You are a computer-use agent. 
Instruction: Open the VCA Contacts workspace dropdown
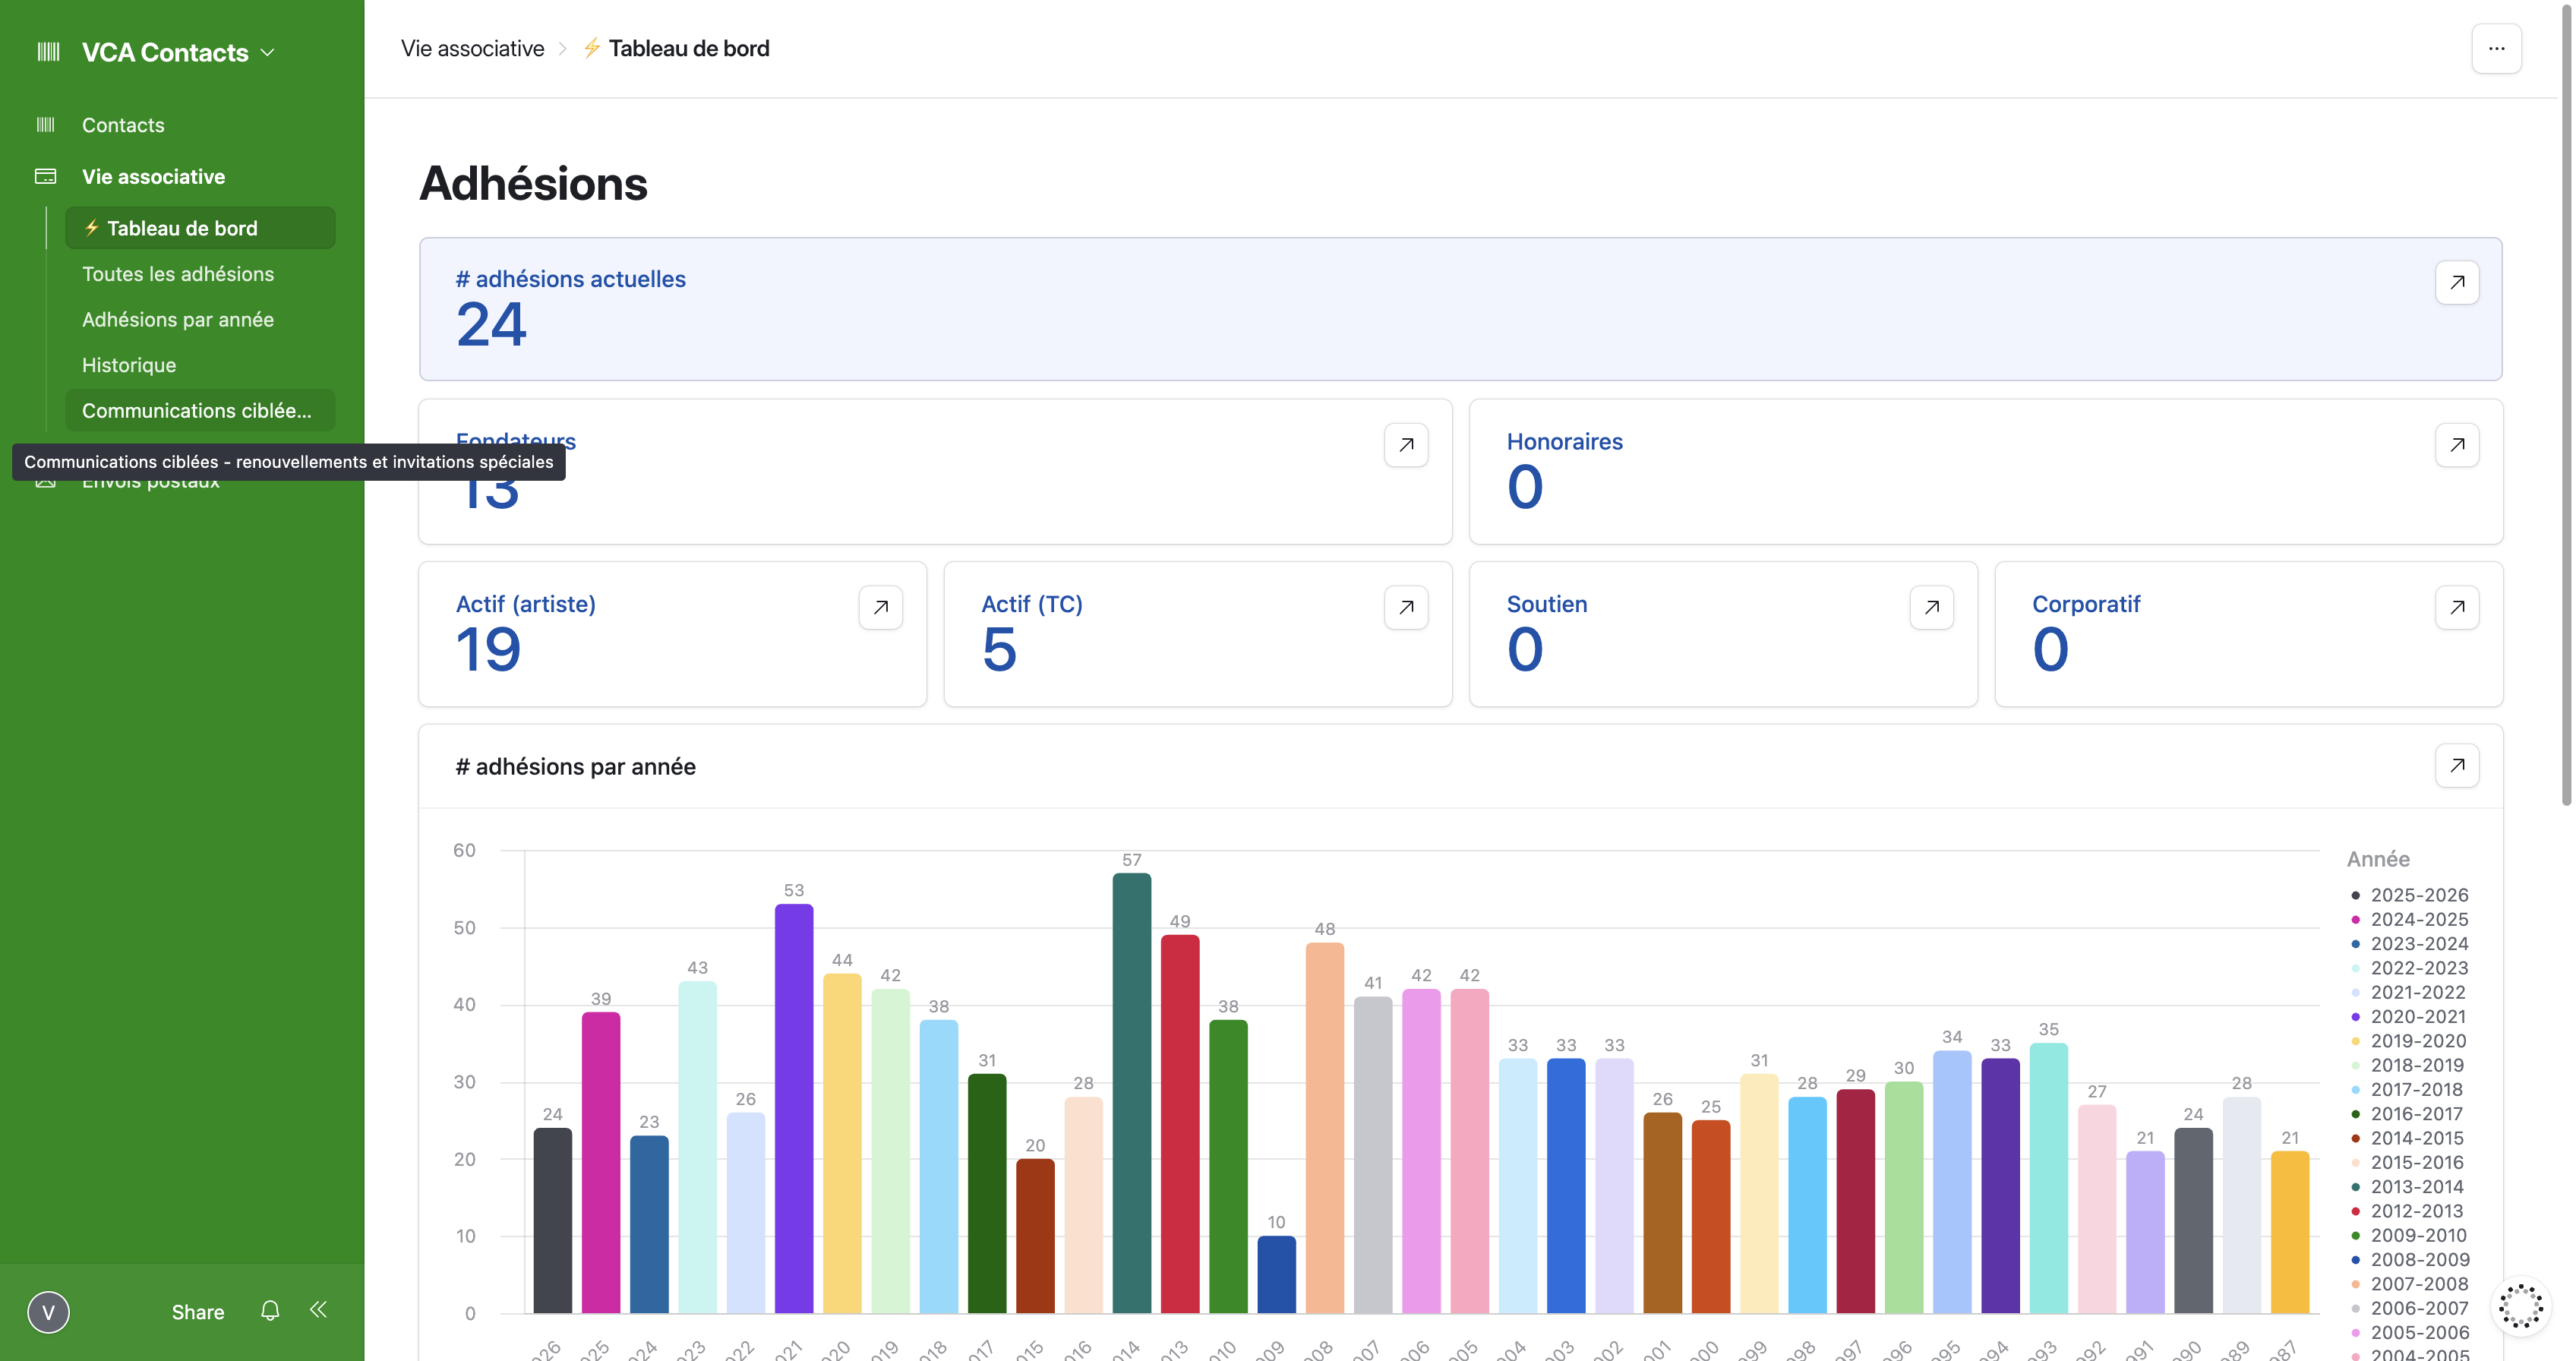coord(177,52)
